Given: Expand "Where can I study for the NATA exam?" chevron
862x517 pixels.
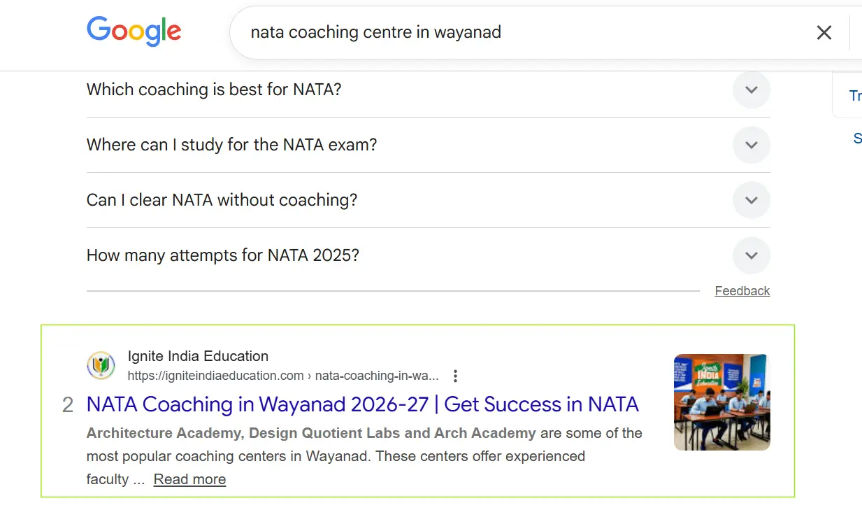Looking at the screenshot, I should [x=751, y=145].
